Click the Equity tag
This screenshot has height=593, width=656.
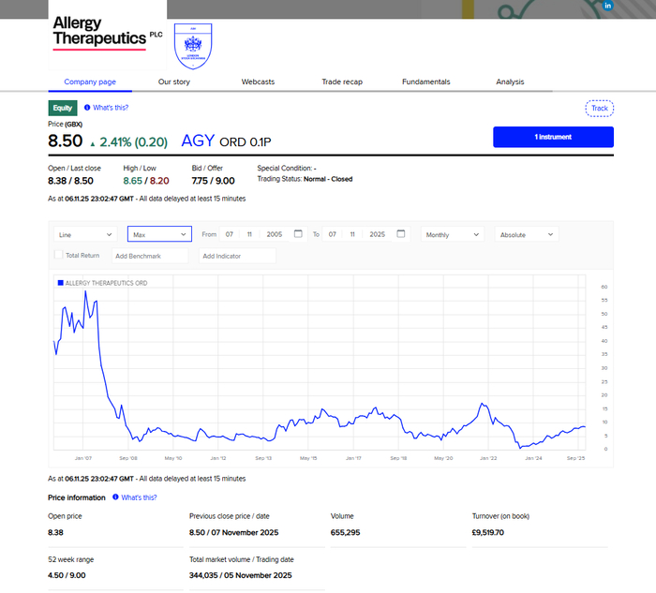click(x=63, y=108)
